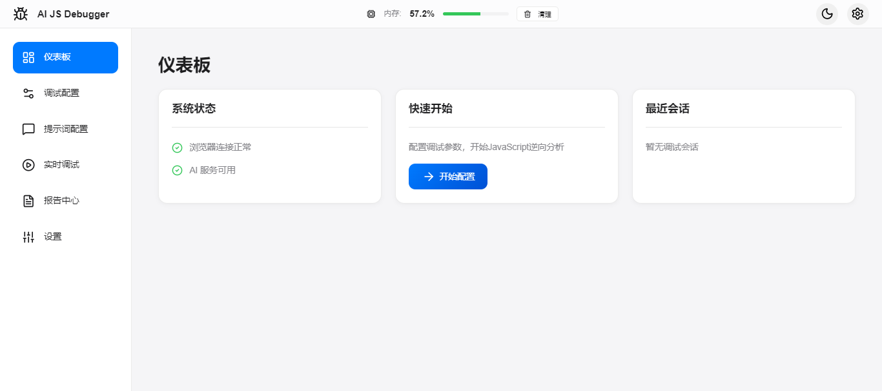Click the AI 服务可用 status check icon
This screenshot has height=391, width=882.
pyautogui.click(x=177, y=171)
